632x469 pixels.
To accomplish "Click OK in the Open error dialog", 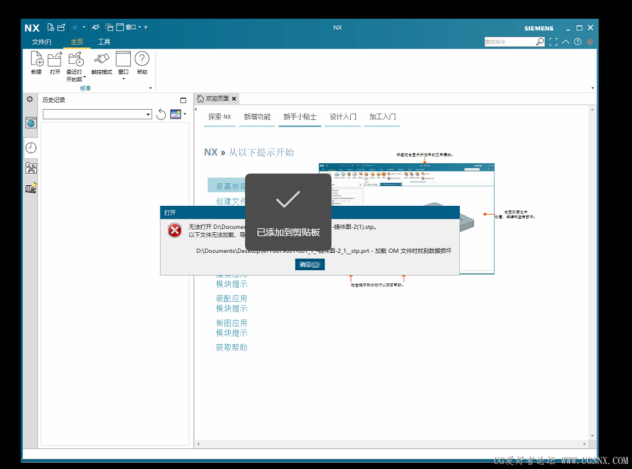I will 310,264.
